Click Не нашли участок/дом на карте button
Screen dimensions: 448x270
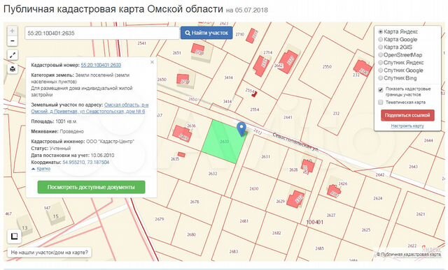50,253
